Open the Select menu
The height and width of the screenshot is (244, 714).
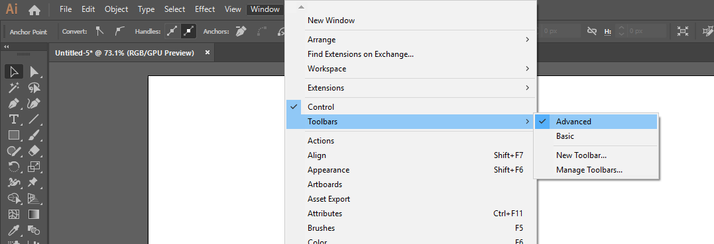click(175, 9)
